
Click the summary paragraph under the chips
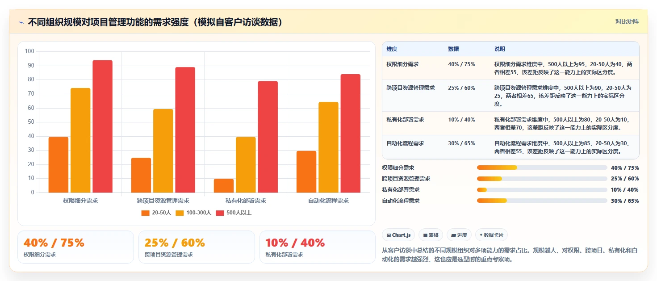[510, 255]
